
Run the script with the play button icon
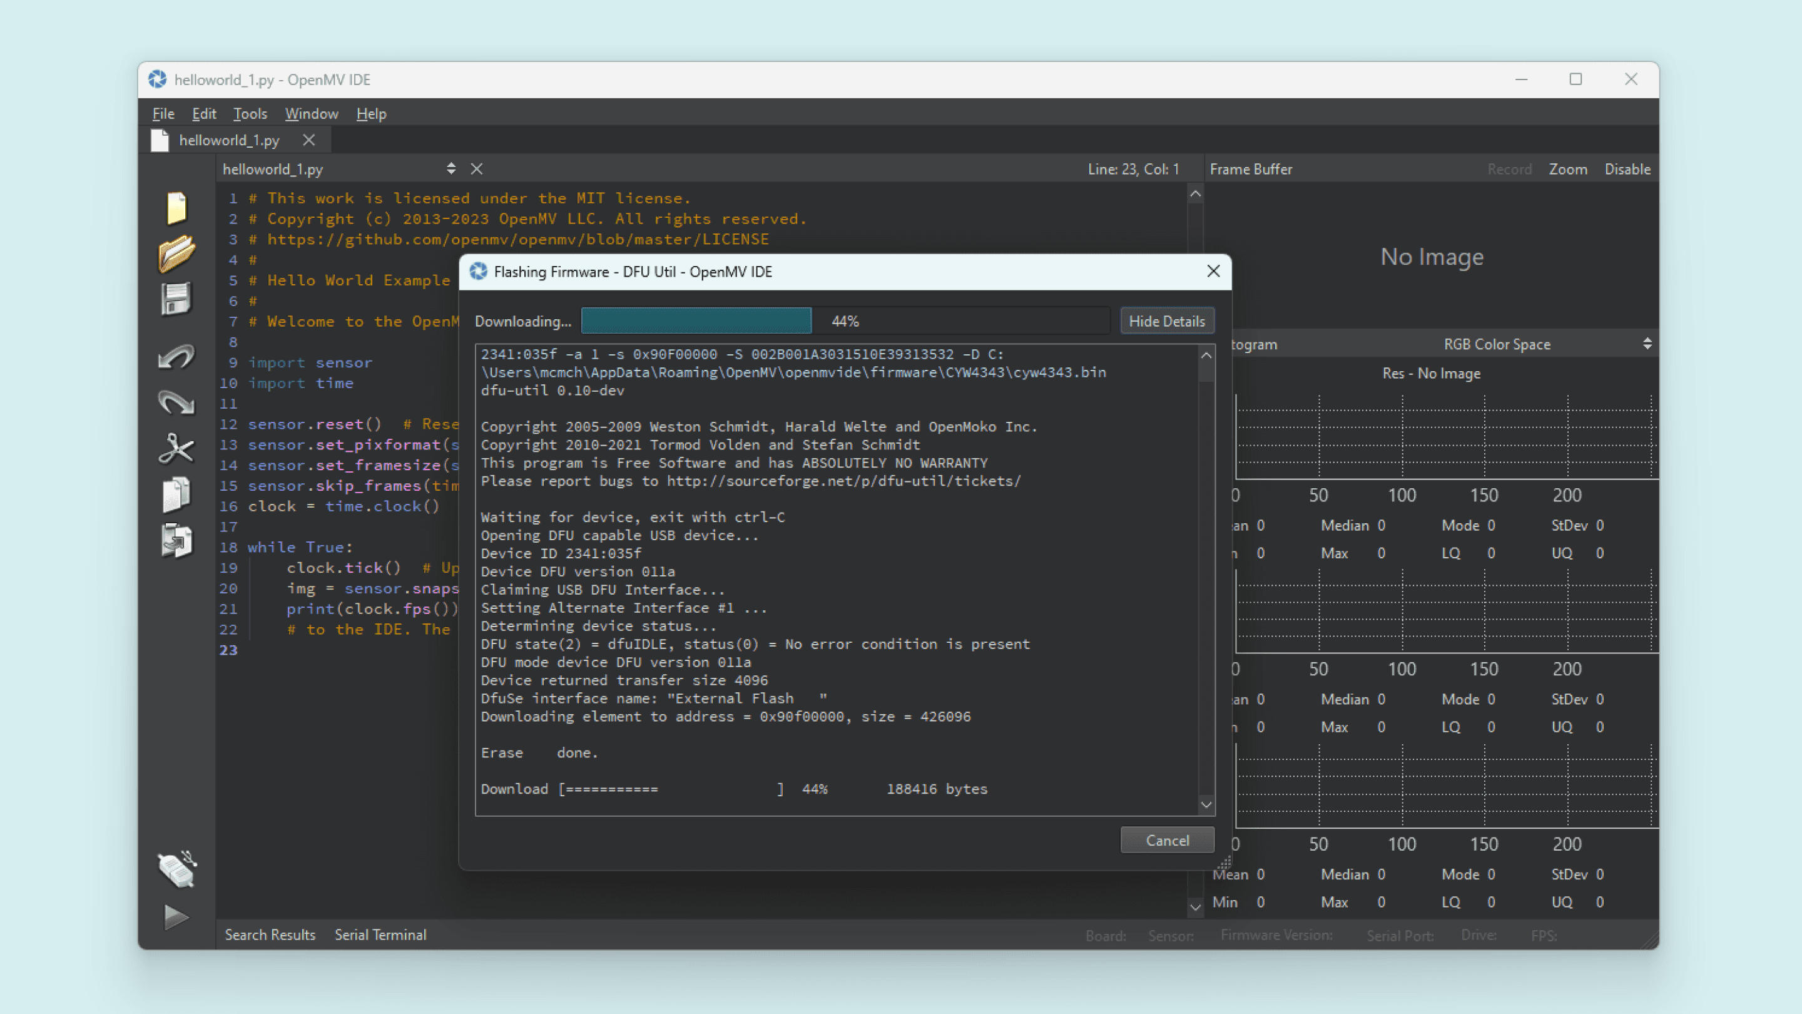(176, 917)
